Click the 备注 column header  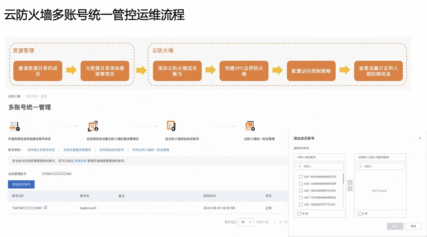[x=121, y=196]
